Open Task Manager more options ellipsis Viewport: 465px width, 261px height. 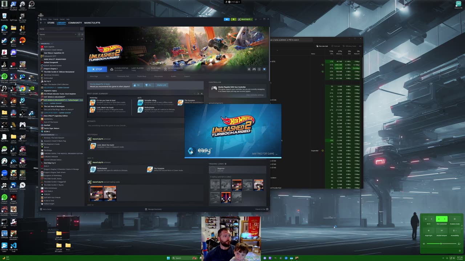[x=360, y=46]
